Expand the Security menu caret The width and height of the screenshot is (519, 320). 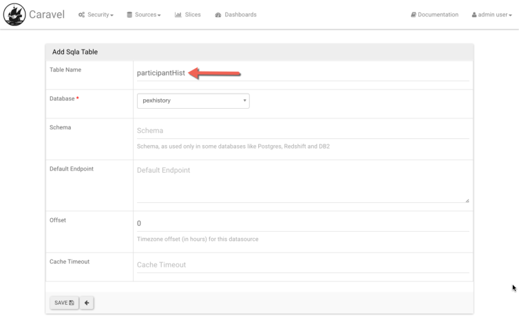click(x=112, y=16)
